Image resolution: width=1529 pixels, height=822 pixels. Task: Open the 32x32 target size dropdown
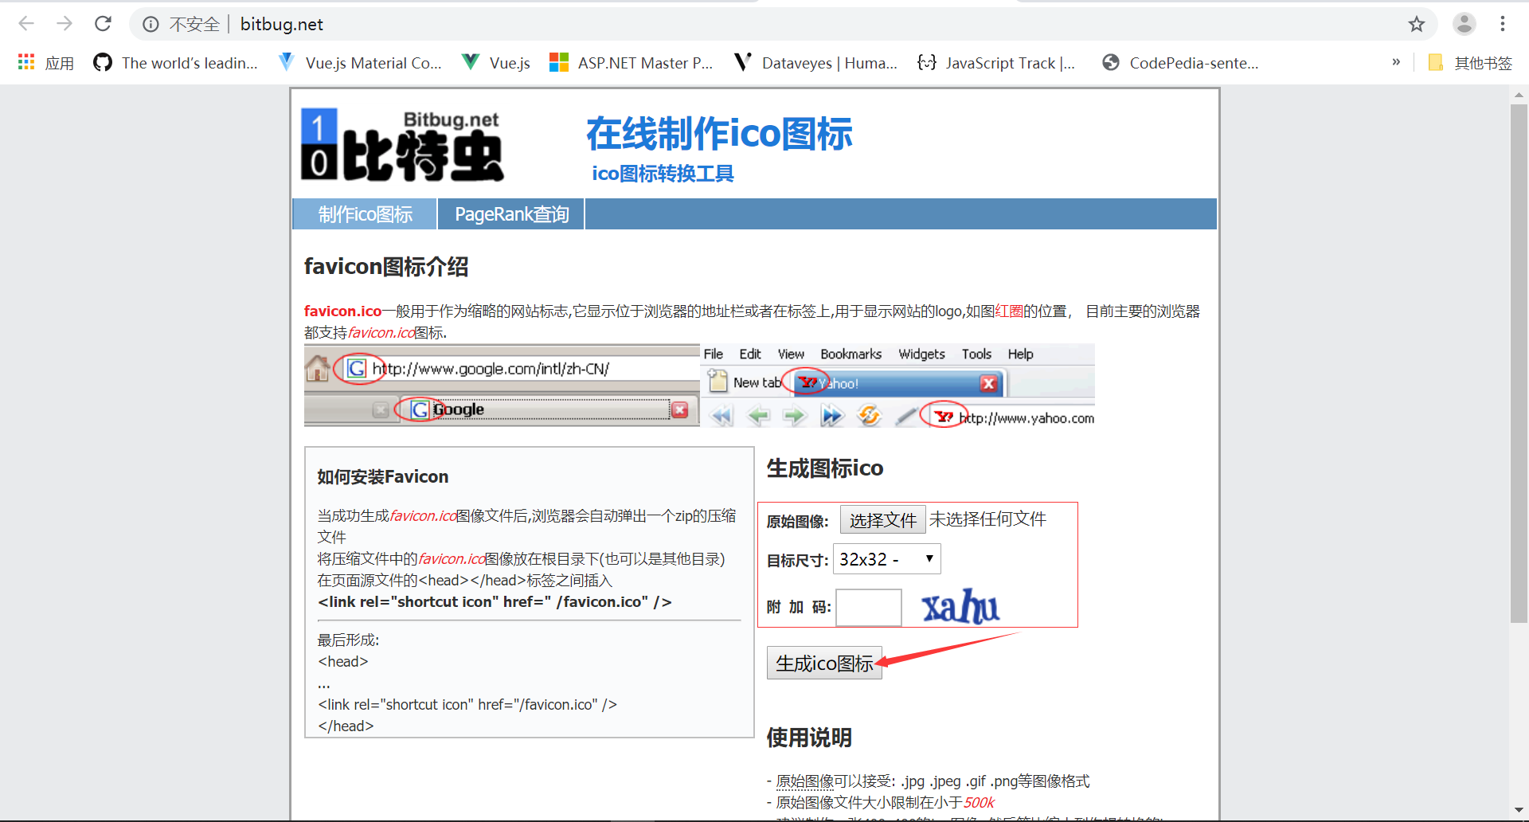tap(886, 558)
